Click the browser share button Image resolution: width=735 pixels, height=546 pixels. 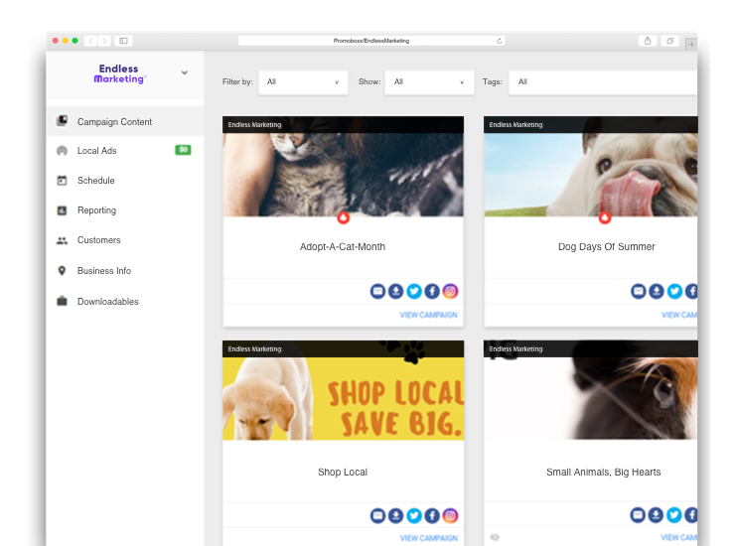648,41
